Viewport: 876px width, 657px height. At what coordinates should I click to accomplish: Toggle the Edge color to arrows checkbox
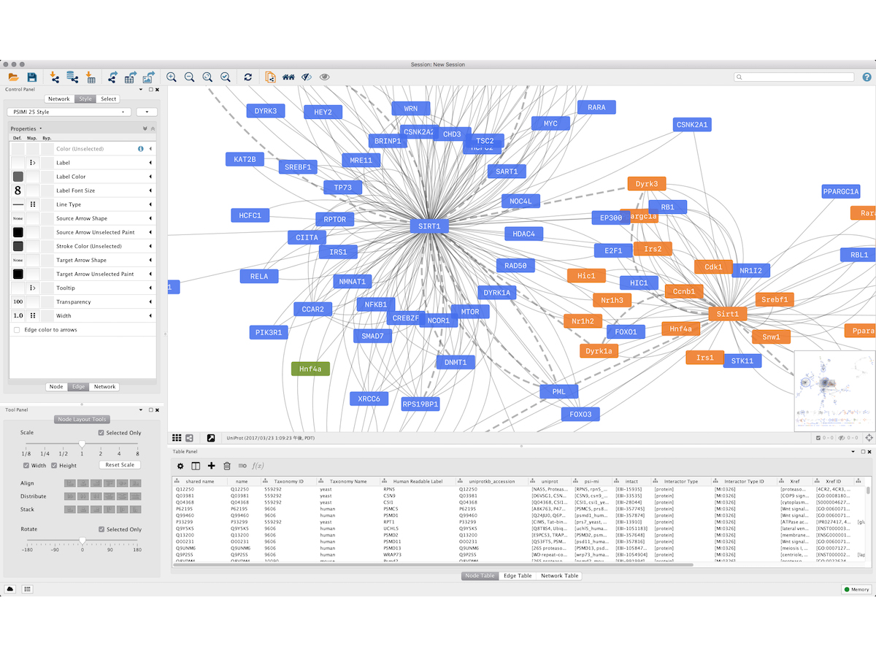pyautogui.click(x=18, y=330)
